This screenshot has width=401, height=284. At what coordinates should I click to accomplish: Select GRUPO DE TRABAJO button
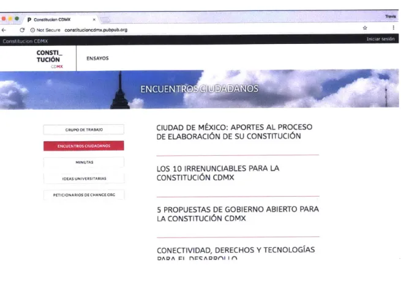[x=84, y=129]
